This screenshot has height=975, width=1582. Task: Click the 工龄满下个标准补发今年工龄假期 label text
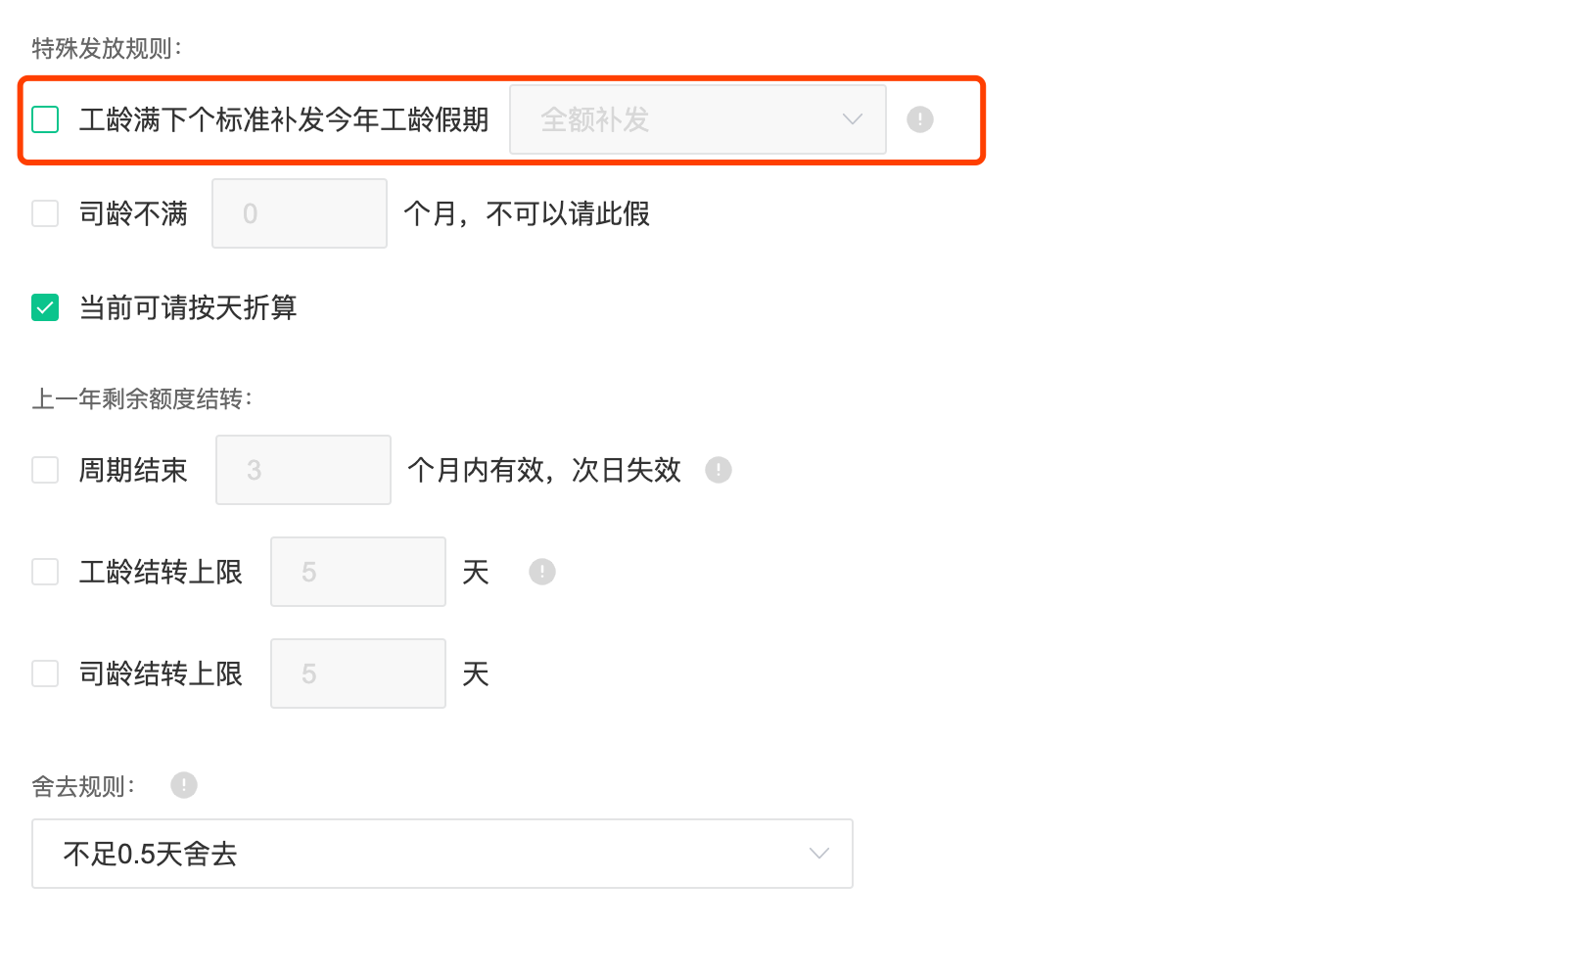coord(284,119)
